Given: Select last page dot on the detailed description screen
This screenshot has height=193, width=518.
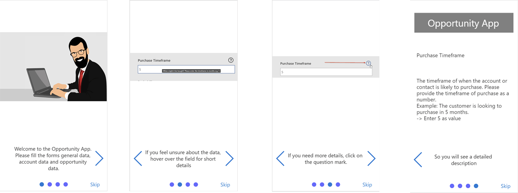Looking at the screenshot, I should pyautogui.click(x=476, y=186).
